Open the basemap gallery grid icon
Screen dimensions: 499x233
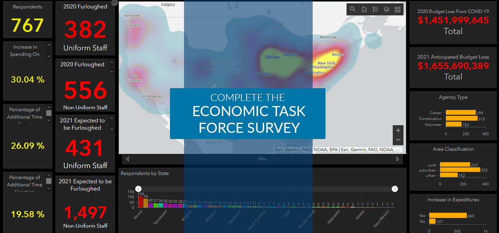click(398, 9)
